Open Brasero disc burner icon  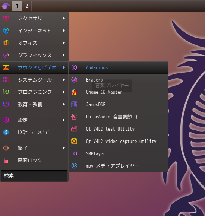pos(74,80)
